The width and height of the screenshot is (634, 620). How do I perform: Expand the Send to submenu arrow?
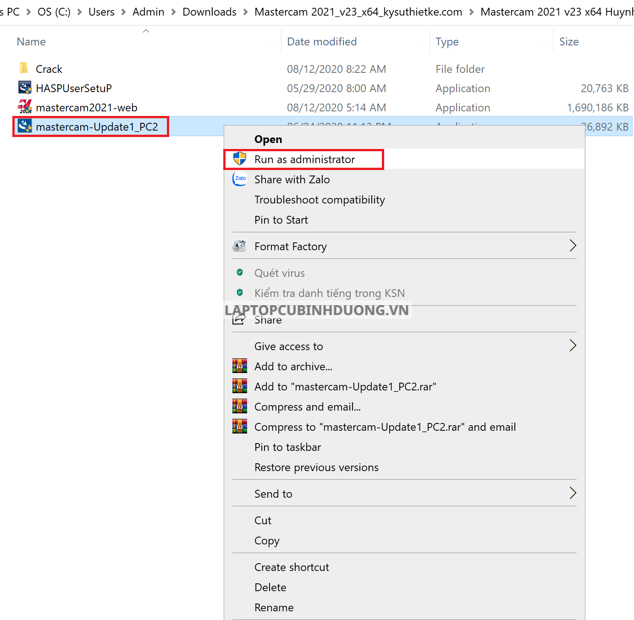572,493
